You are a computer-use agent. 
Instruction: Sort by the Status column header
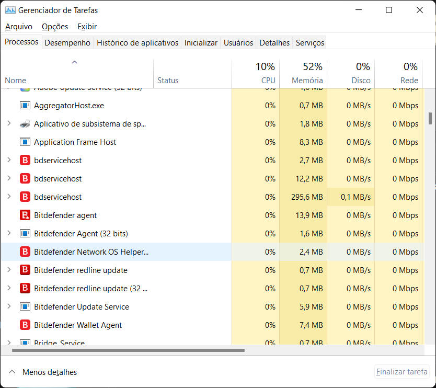tap(192, 74)
